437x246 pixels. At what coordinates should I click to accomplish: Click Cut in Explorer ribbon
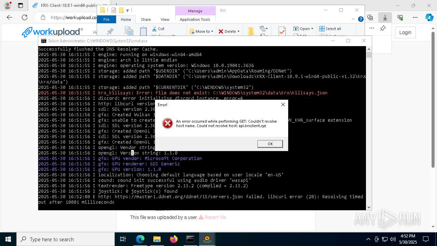(x=158, y=29)
